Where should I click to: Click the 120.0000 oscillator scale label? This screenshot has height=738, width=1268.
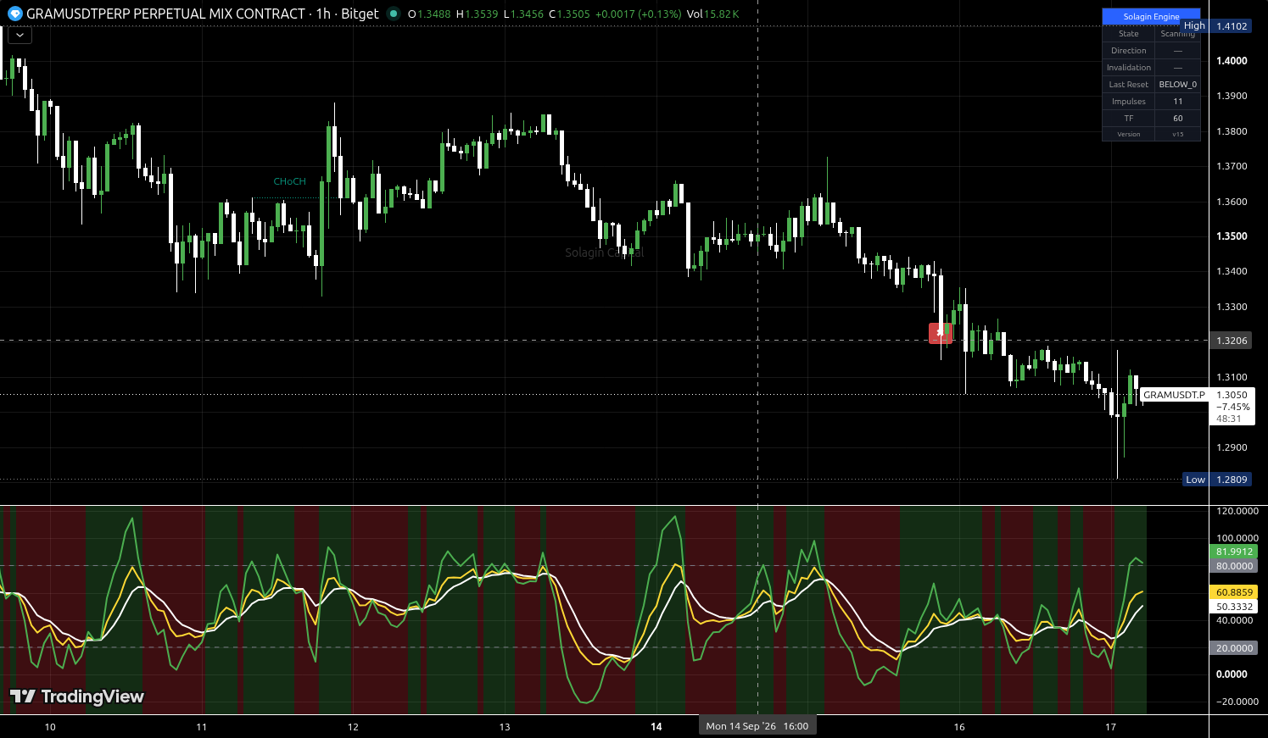[1237, 511]
